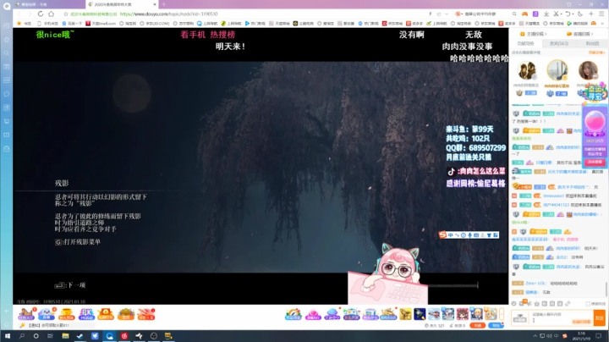Open the PK activity icon below video
The width and height of the screenshot is (609, 342).
tap(86, 314)
